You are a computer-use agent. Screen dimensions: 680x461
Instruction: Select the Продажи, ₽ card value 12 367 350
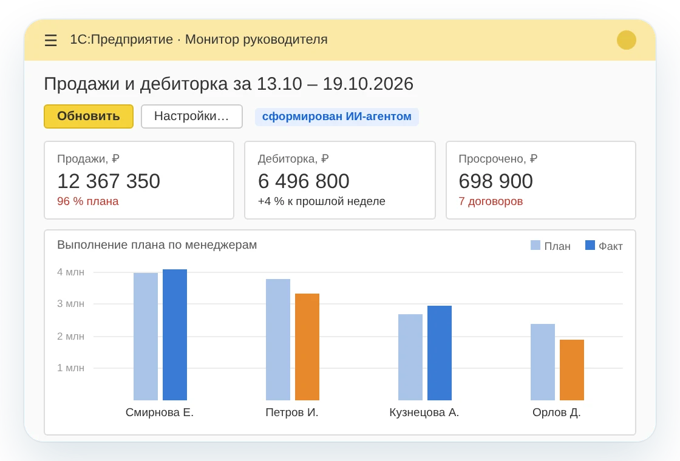click(109, 181)
